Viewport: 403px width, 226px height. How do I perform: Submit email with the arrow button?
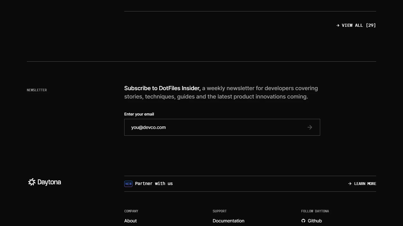coord(310,127)
